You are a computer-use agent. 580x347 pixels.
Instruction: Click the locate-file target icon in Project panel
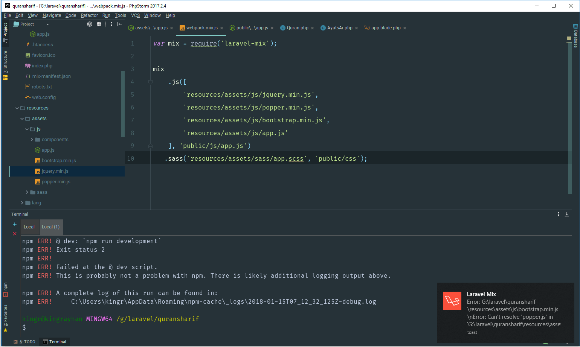[x=90, y=24]
